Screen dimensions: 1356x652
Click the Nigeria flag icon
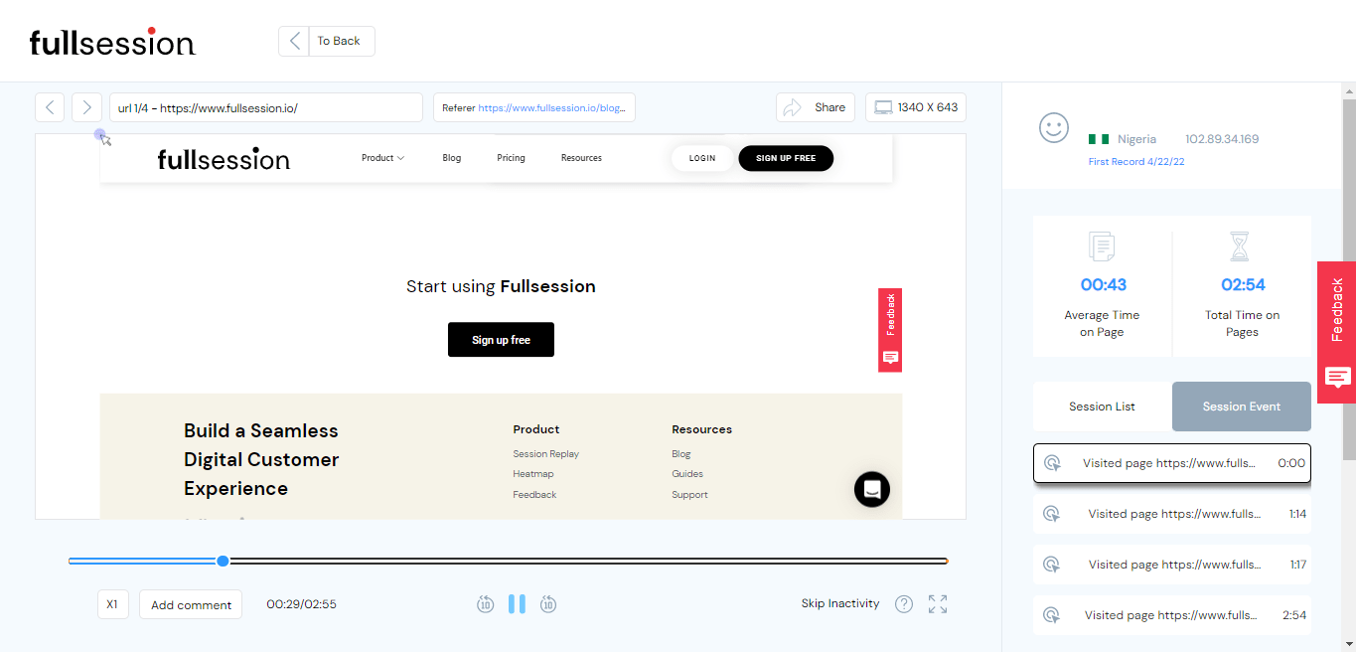1099,139
